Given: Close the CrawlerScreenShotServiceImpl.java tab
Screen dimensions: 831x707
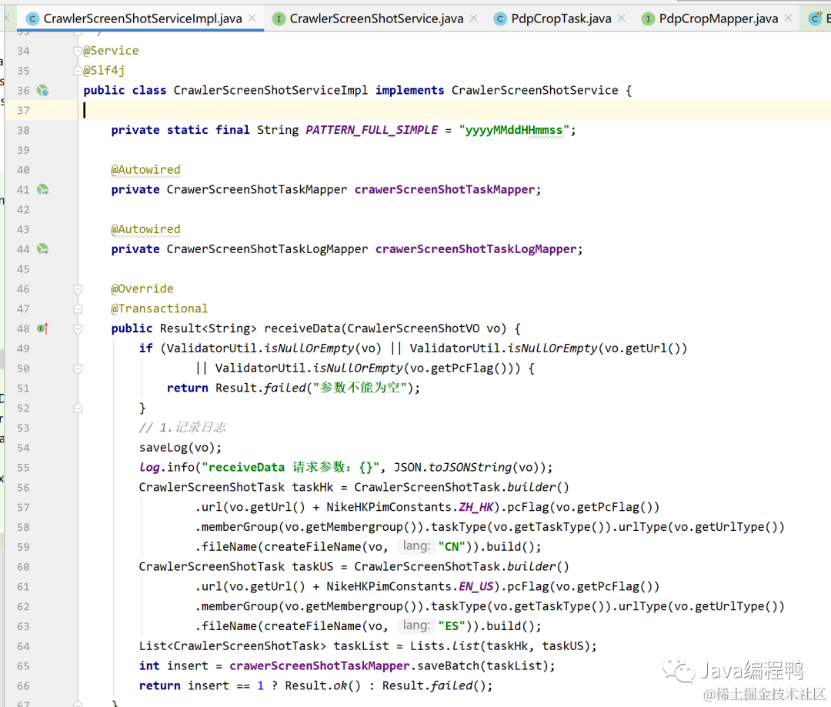Looking at the screenshot, I should coord(252,18).
